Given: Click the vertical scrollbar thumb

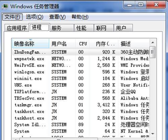Looking at the screenshot, I should click(153, 52).
